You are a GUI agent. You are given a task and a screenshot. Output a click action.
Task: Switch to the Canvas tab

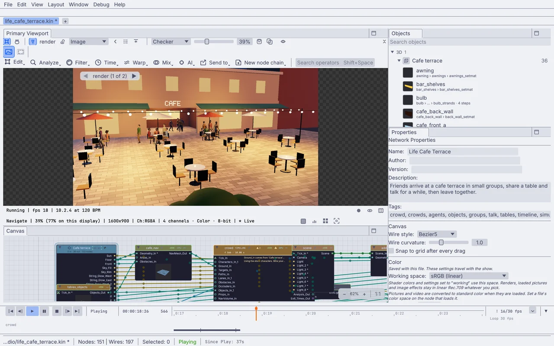coord(15,231)
